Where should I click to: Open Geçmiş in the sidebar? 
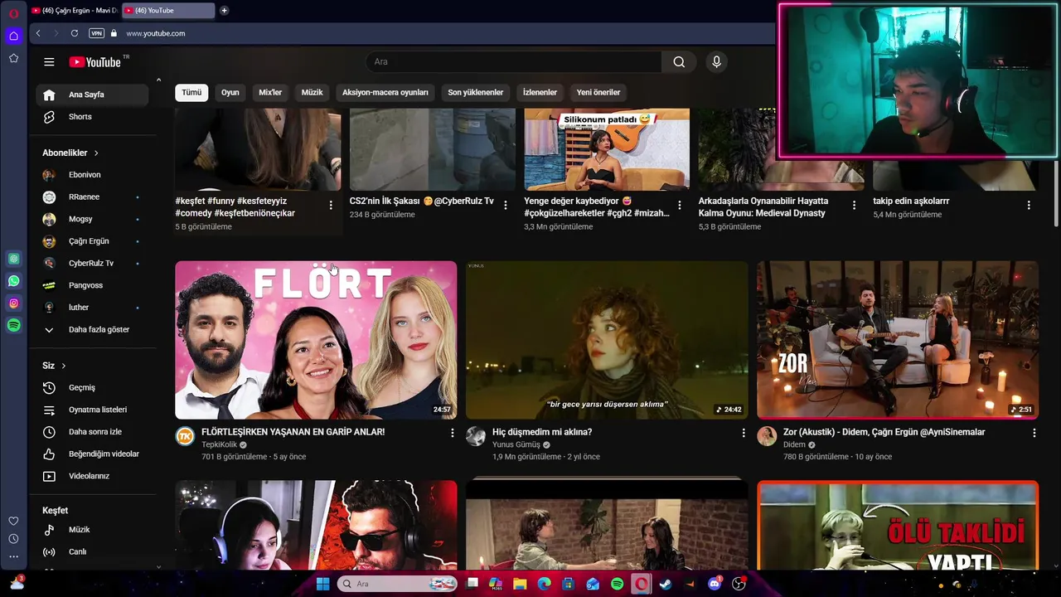92,388
